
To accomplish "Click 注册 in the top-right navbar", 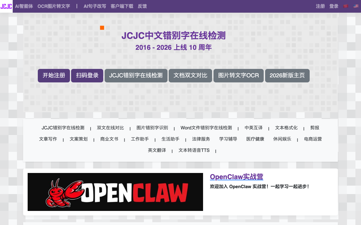I will click(x=320, y=6).
